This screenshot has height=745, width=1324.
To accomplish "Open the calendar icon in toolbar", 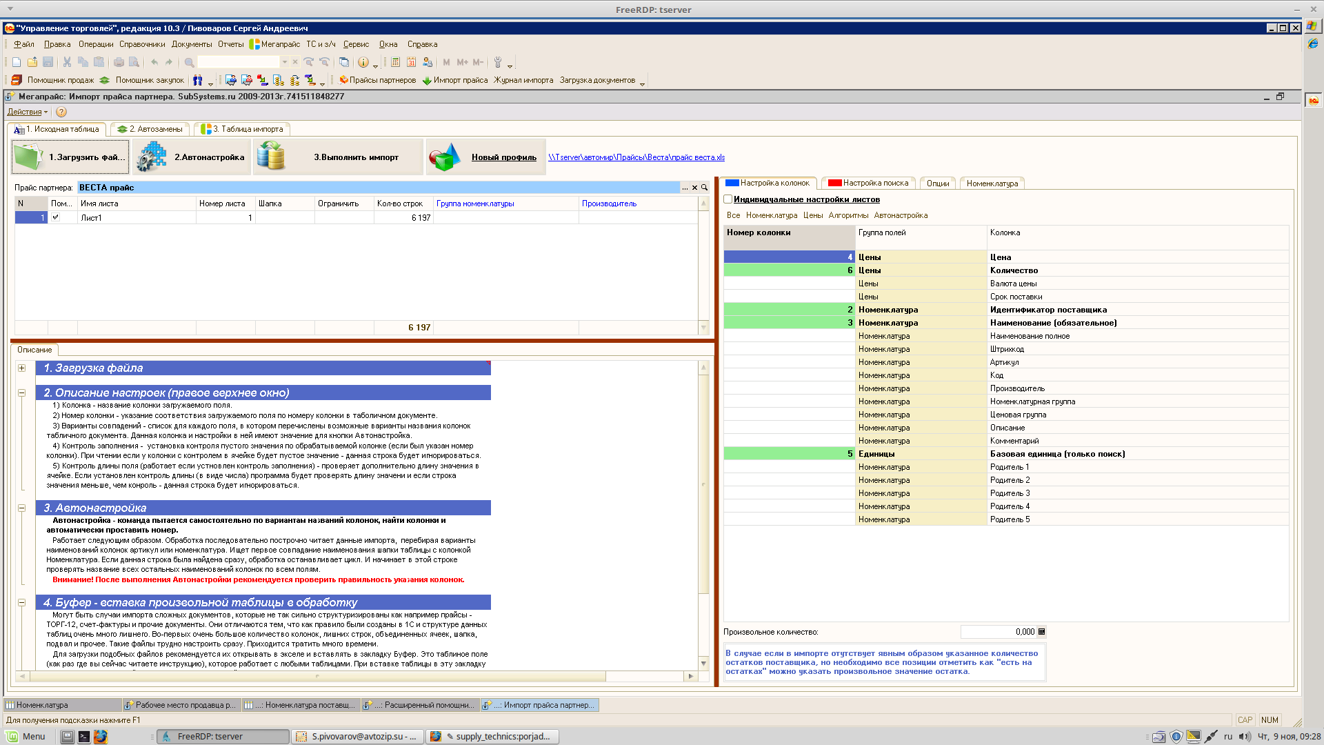I will click(x=411, y=62).
